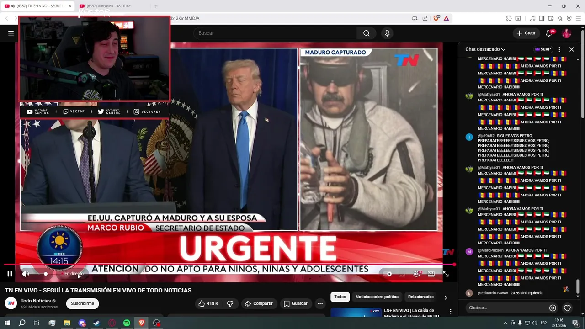Save video with Guardar
This screenshot has width=585, height=329.
pyautogui.click(x=295, y=303)
